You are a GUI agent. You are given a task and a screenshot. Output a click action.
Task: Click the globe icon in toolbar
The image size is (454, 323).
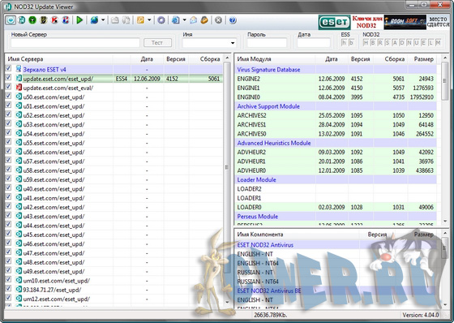click(94, 20)
